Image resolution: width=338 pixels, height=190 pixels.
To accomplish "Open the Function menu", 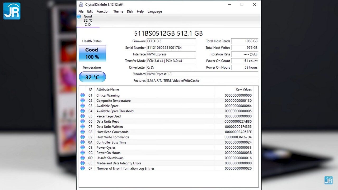I will (x=103, y=11).
